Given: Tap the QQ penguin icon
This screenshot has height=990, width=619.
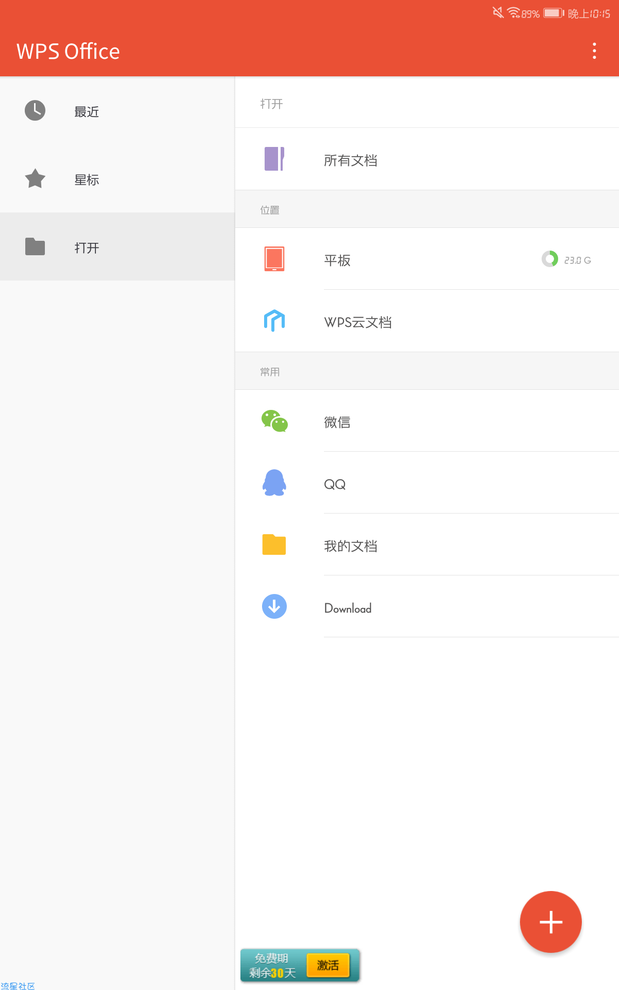Looking at the screenshot, I should 274,483.
